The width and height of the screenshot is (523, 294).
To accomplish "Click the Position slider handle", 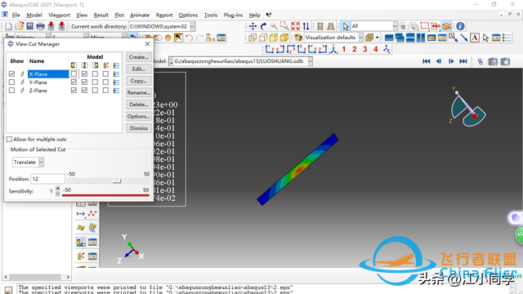I will 116,181.
